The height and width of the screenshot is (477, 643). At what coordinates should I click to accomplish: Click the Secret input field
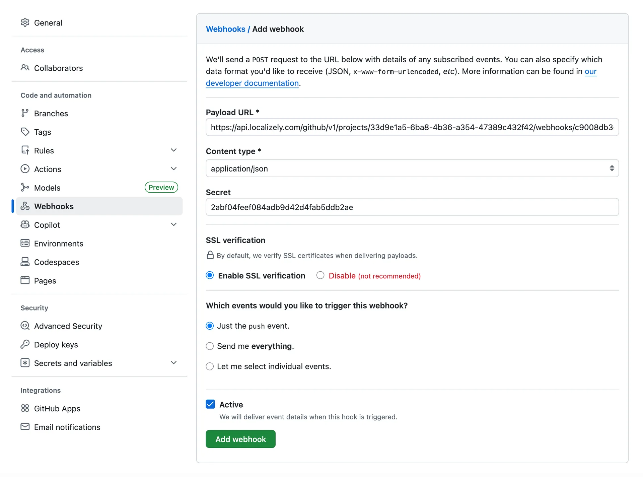[412, 207]
